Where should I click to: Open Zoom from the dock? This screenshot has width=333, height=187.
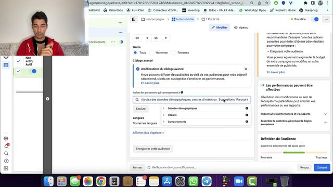(239, 181)
